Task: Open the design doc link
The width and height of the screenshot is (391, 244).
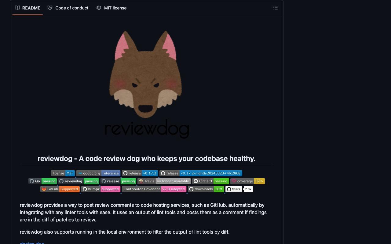Action: (32, 243)
